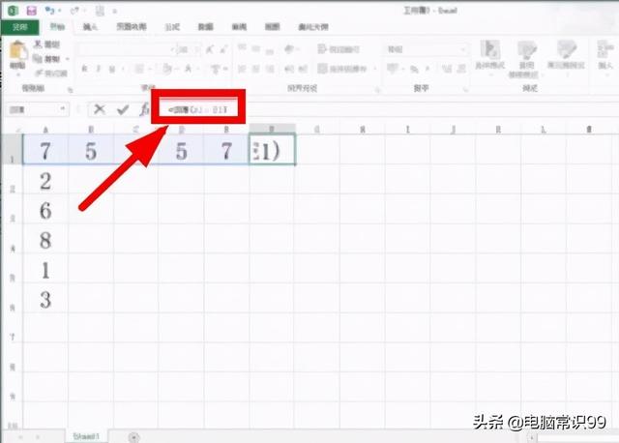This screenshot has width=619, height=443.
Task: Click the large Paste clipboard icon
Action: [18, 51]
